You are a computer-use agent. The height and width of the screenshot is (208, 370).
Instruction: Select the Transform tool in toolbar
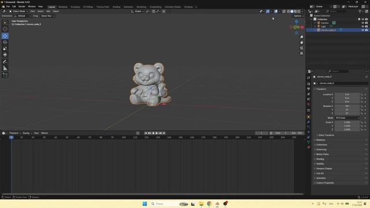tap(5, 55)
